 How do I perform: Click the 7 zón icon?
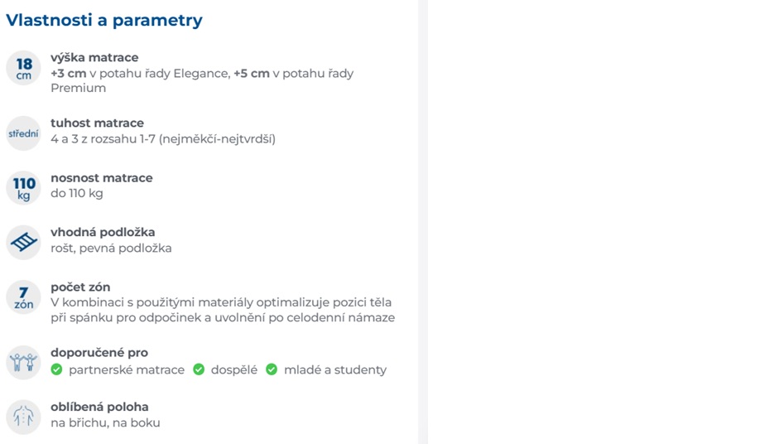coord(23,297)
